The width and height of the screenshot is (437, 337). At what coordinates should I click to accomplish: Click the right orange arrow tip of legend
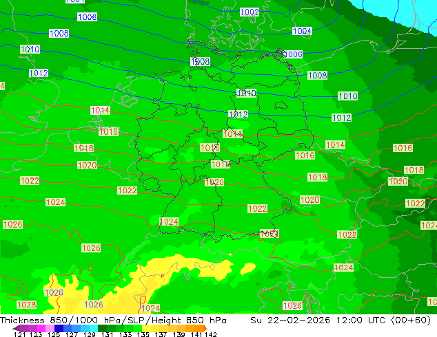(205, 328)
